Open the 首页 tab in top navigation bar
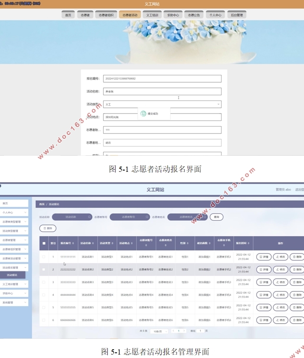 68,15
